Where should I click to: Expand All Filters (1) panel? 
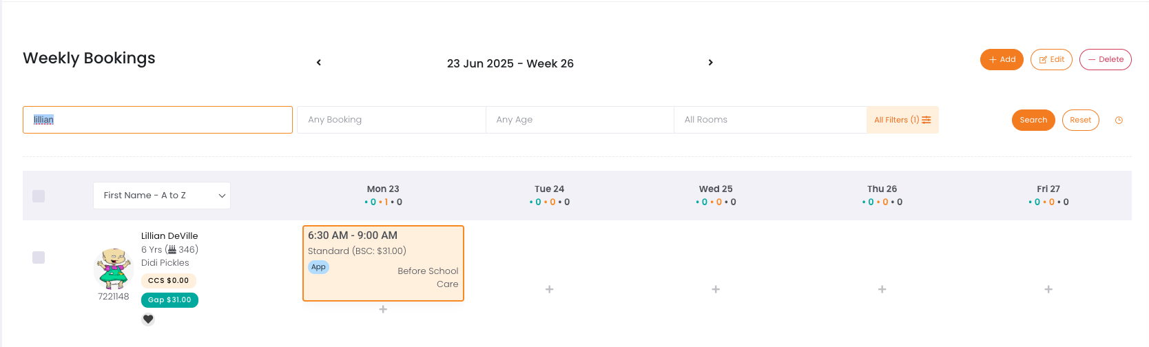coord(902,120)
